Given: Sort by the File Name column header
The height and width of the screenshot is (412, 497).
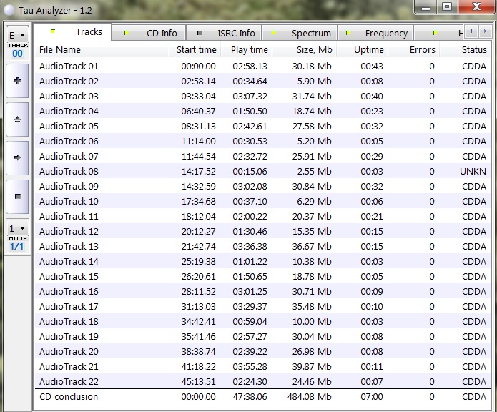Looking at the screenshot, I should coord(100,50).
